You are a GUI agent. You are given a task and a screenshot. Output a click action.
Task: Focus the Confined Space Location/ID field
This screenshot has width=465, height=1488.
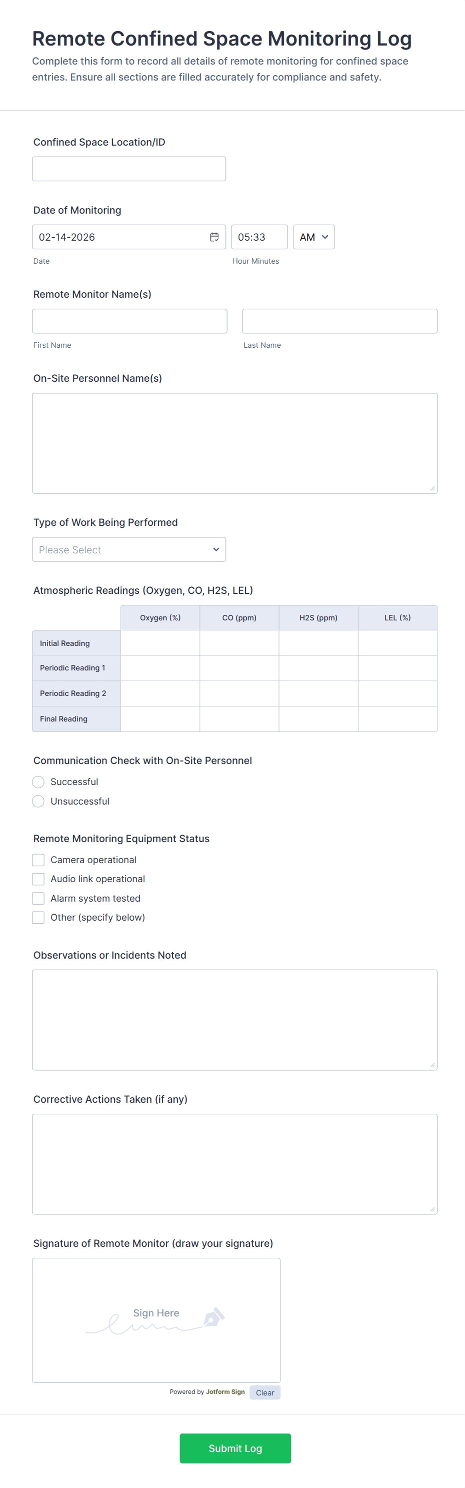click(128, 169)
